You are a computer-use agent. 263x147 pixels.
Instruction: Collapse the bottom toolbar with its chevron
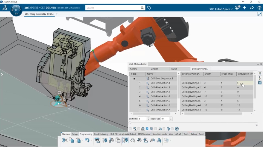coord(59,138)
